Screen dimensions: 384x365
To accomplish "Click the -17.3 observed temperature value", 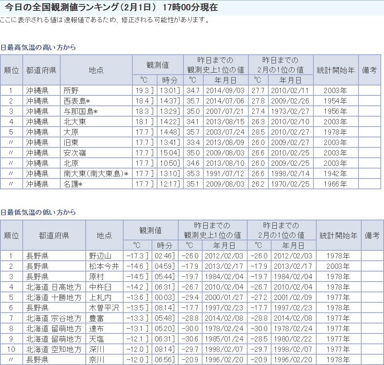I will click(135, 256).
